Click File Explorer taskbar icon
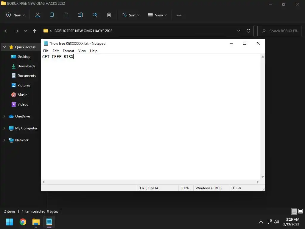 36,222
